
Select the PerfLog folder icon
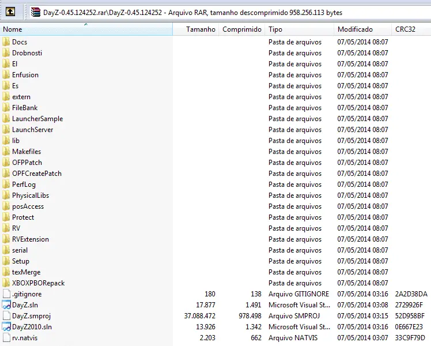point(6,185)
